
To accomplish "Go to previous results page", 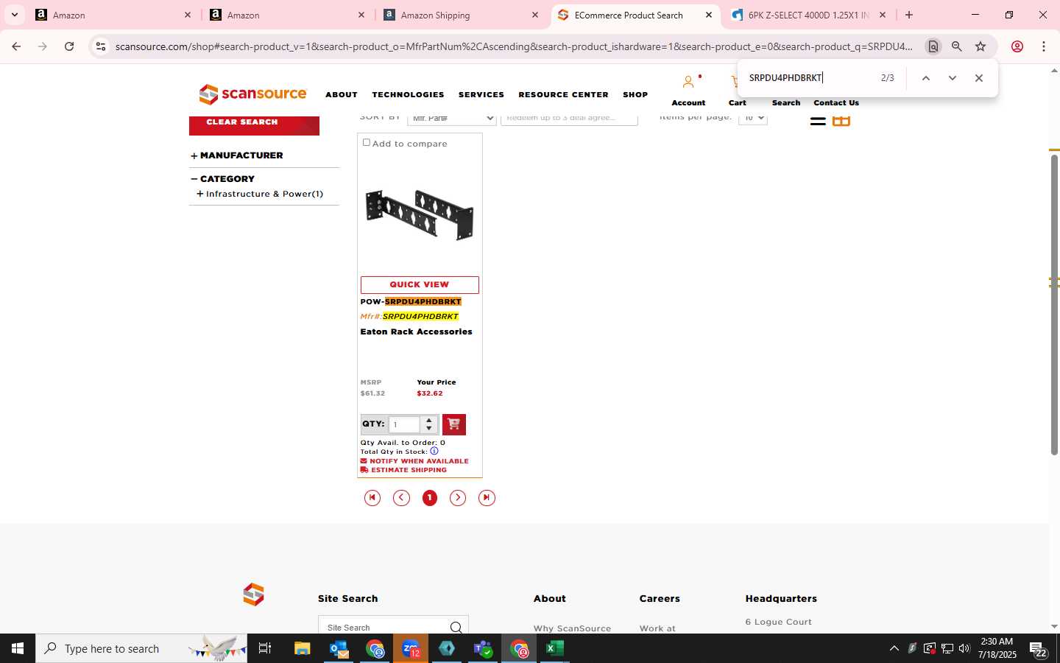I will point(401,498).
